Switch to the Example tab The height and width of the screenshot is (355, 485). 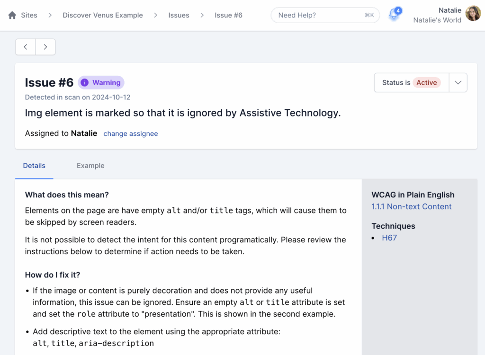point(90,166)
